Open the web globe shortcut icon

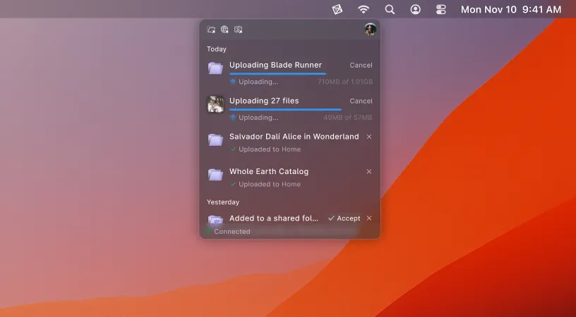click(x=224, y=30)
